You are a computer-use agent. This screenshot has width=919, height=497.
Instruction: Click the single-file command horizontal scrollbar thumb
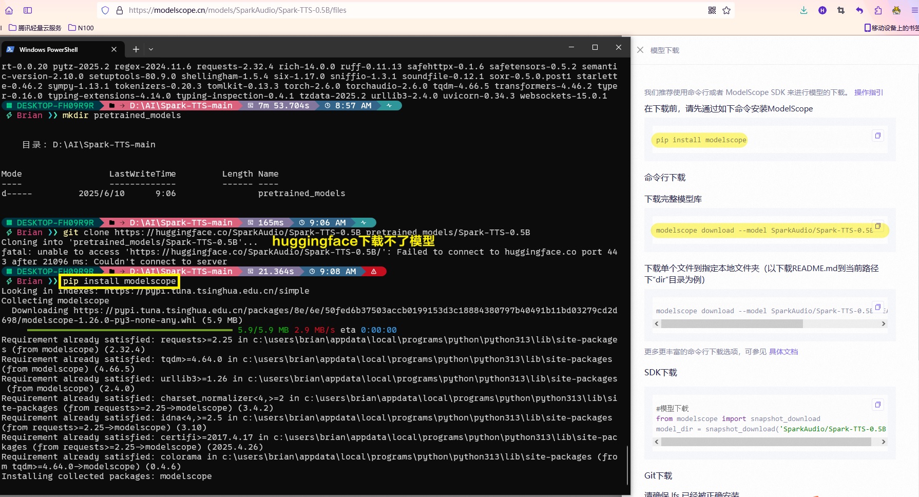732,323
